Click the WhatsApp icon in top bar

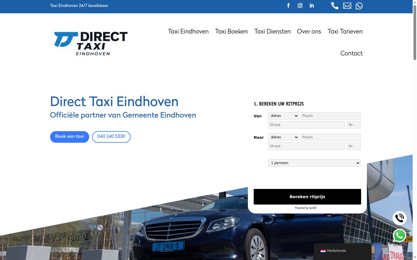(359, 6)
